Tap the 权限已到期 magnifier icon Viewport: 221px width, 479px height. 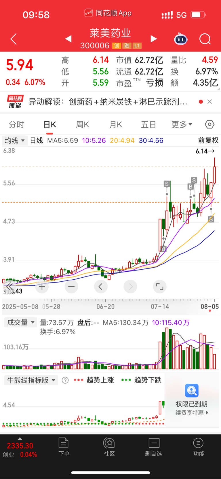tap(192, 391)
